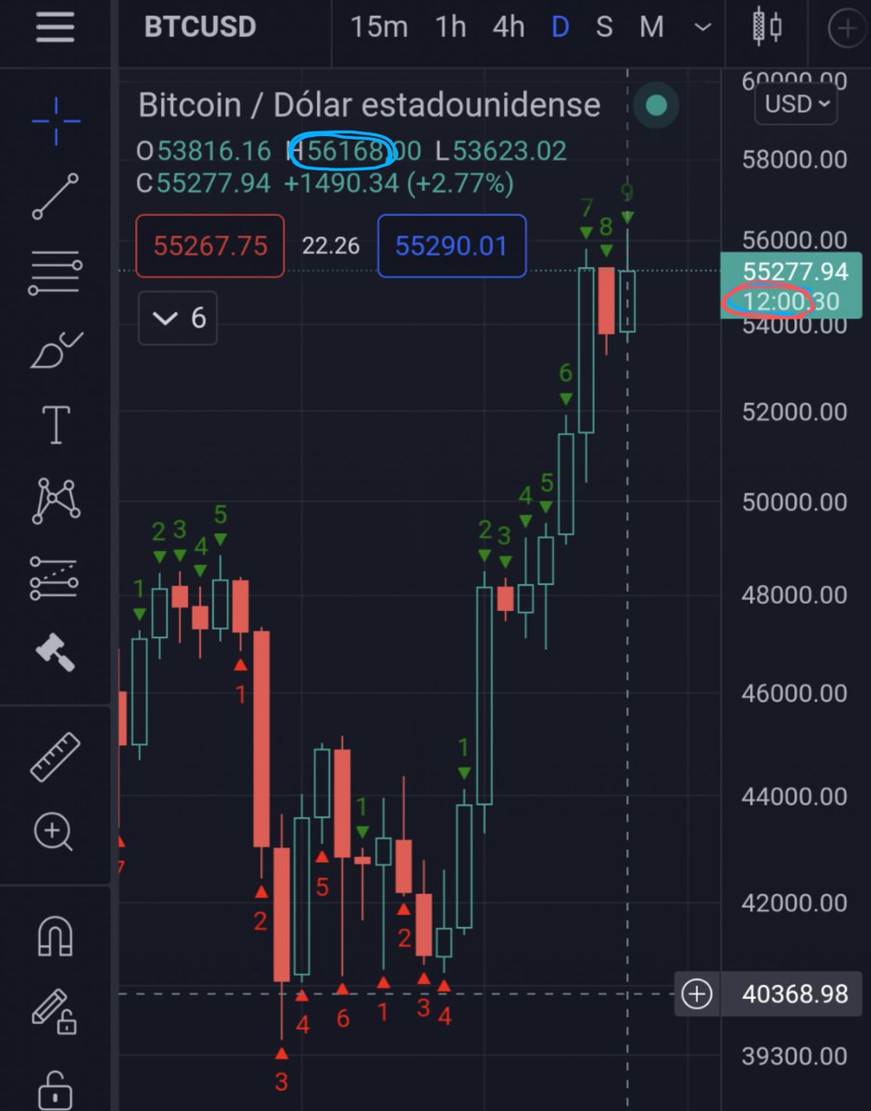Toggle stay in drawing mode pencil-lock

click(56, 1012)
